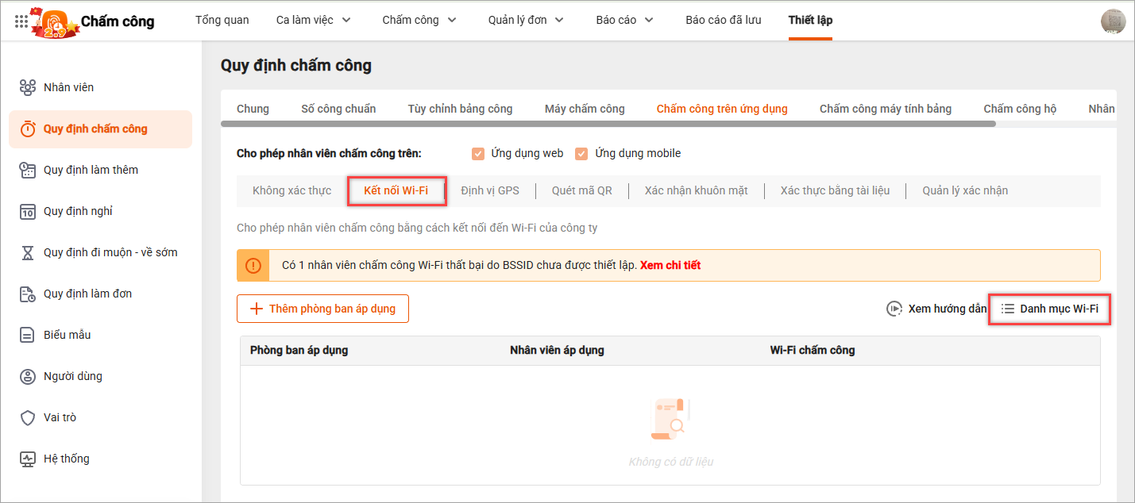1135x503 pixels.
Task: Click the Nhân viên sidebar icon
Action: pyautogui.click(x=28, y=87)
